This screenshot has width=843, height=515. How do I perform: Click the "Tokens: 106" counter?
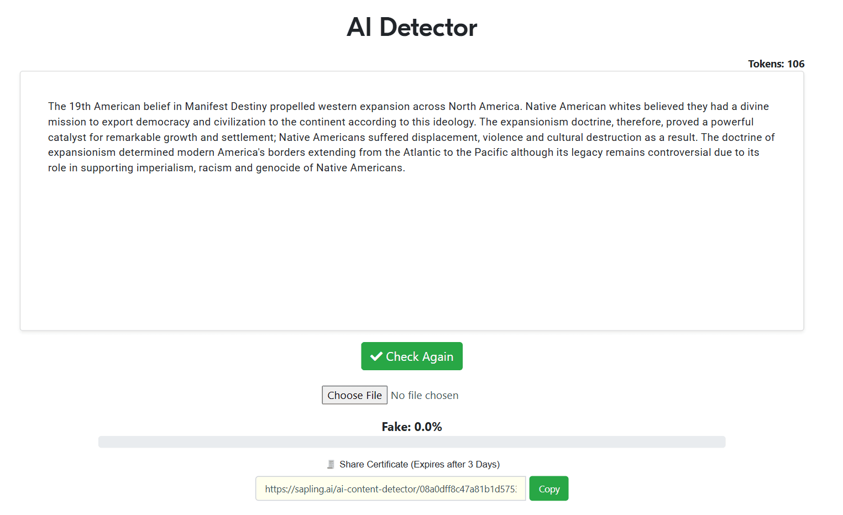click(776, 64)
